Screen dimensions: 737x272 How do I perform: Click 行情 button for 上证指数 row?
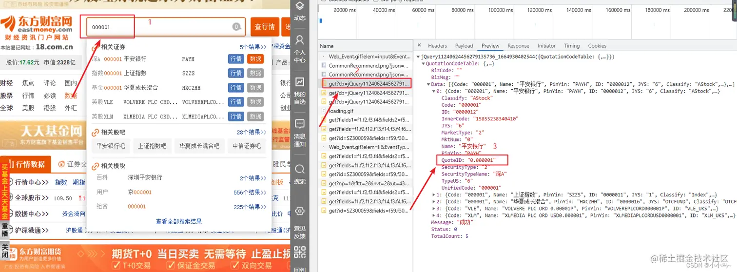coord(236,73)
